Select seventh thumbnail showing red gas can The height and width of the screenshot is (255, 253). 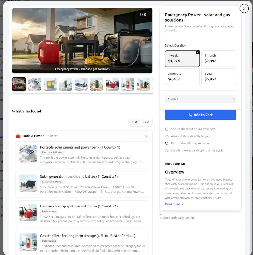[112, 84]
